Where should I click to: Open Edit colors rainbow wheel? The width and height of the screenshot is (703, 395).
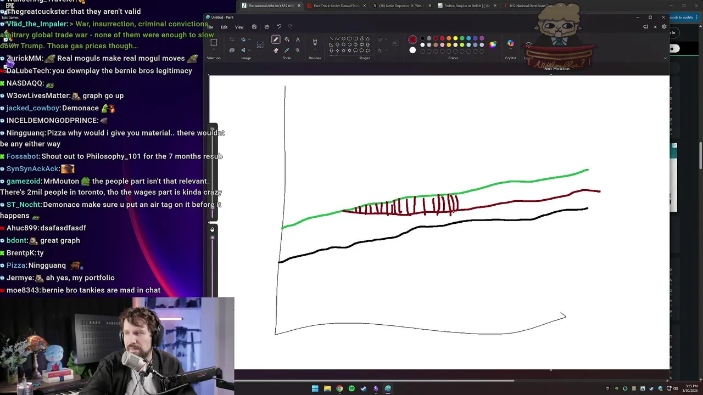coord(493,44)
